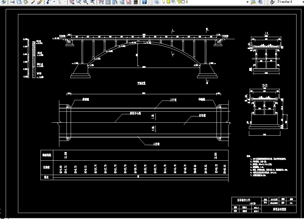Select the 齐齐哈尔大学 title block text
Screen dimensions: 304x219
click(243, 200)
